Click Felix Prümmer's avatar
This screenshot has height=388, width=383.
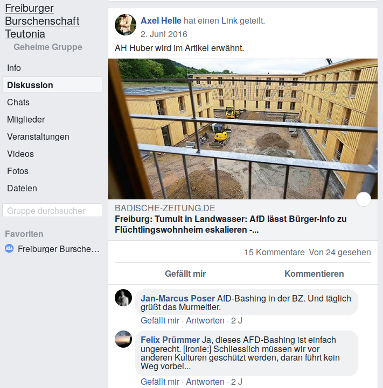pos(123,339)
